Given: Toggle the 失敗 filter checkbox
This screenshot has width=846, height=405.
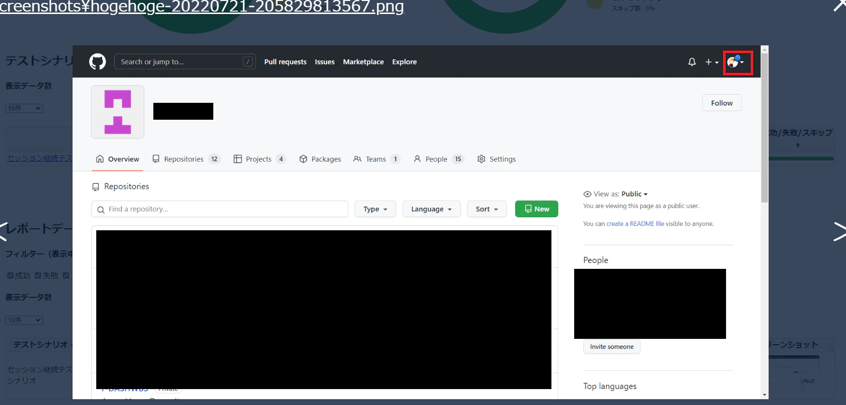Looking at the screenshot, I should 38,275.
